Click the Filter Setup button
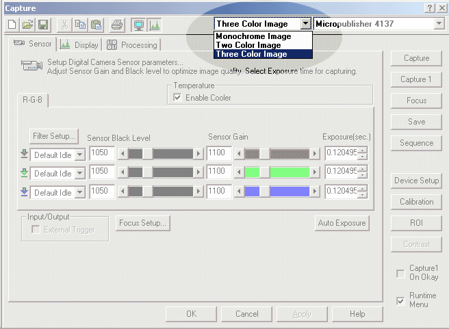The width and height of the screenshot is (449, 329). tap(54, 135)
